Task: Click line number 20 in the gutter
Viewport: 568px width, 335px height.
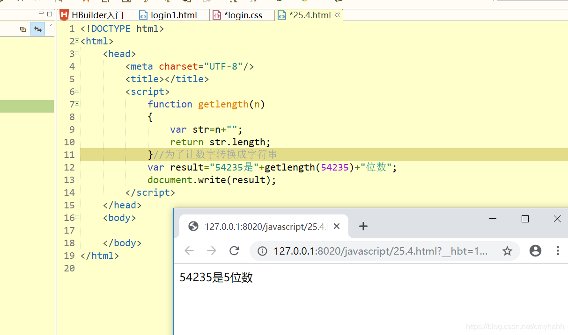Action: click(69, 268)
